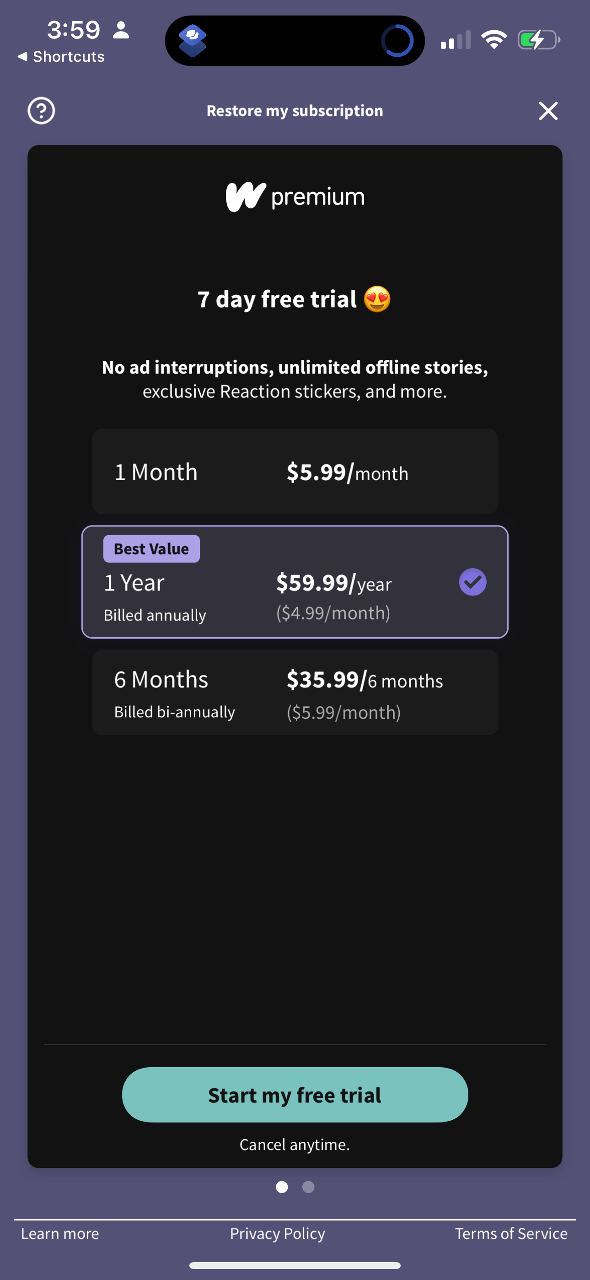Open the Privacy Policy link
Image resolution: width=590 pixels, height=1280 pixels.
[277, 1233]
